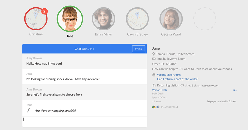Open Christine's chat avatar with map
248x130 pixels.
click(36, 19)
